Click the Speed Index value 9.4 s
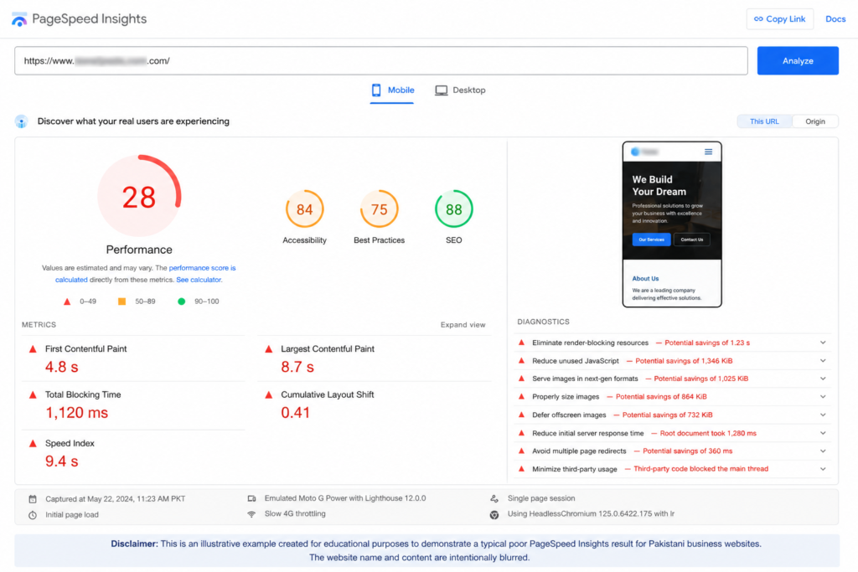Image resolution: width=858 pixels, height=572 pixels. click(62, 461)
